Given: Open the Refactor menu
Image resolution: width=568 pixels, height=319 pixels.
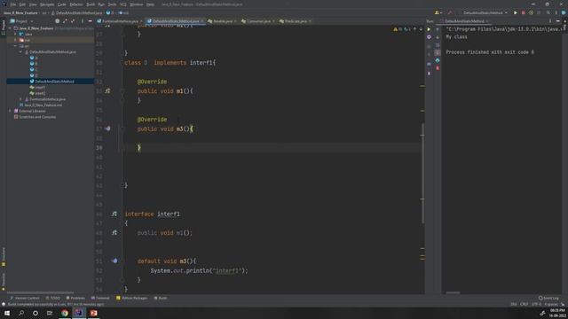Looking at the screenshot, I should click(76, 4).
